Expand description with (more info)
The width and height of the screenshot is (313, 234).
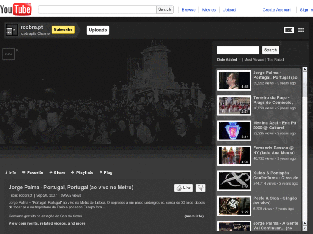(194, 216)
